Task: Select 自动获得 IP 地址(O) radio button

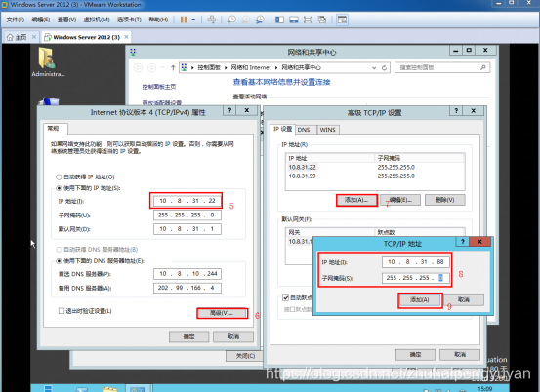Action: [x=59, y=176]
